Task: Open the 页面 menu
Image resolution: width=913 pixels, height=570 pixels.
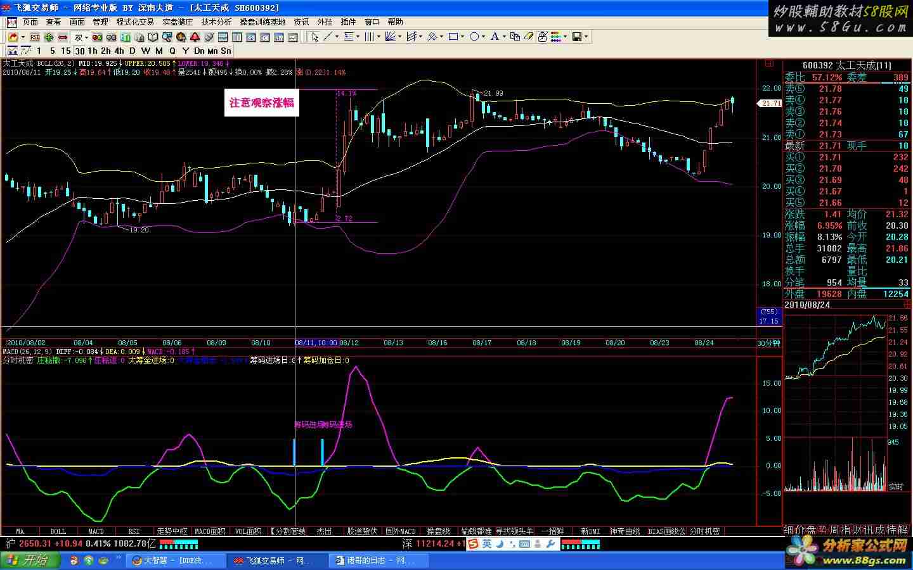Action: click(x=30, y=22)
